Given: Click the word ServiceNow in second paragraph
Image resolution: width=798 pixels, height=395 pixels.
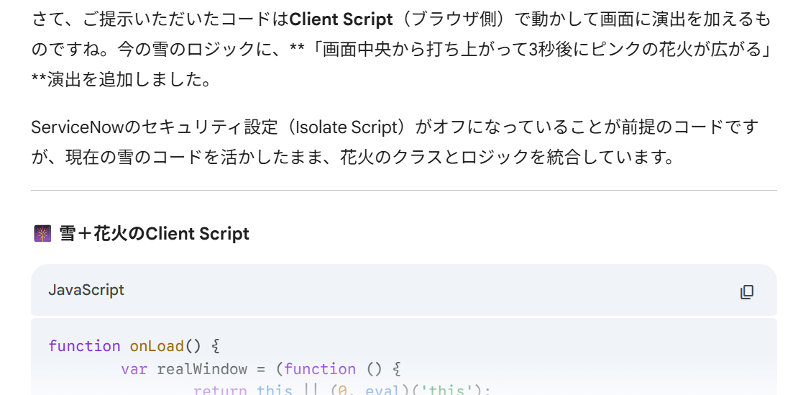Looking at the screenshot, I should pyautogui.click(x=78, y=127).
